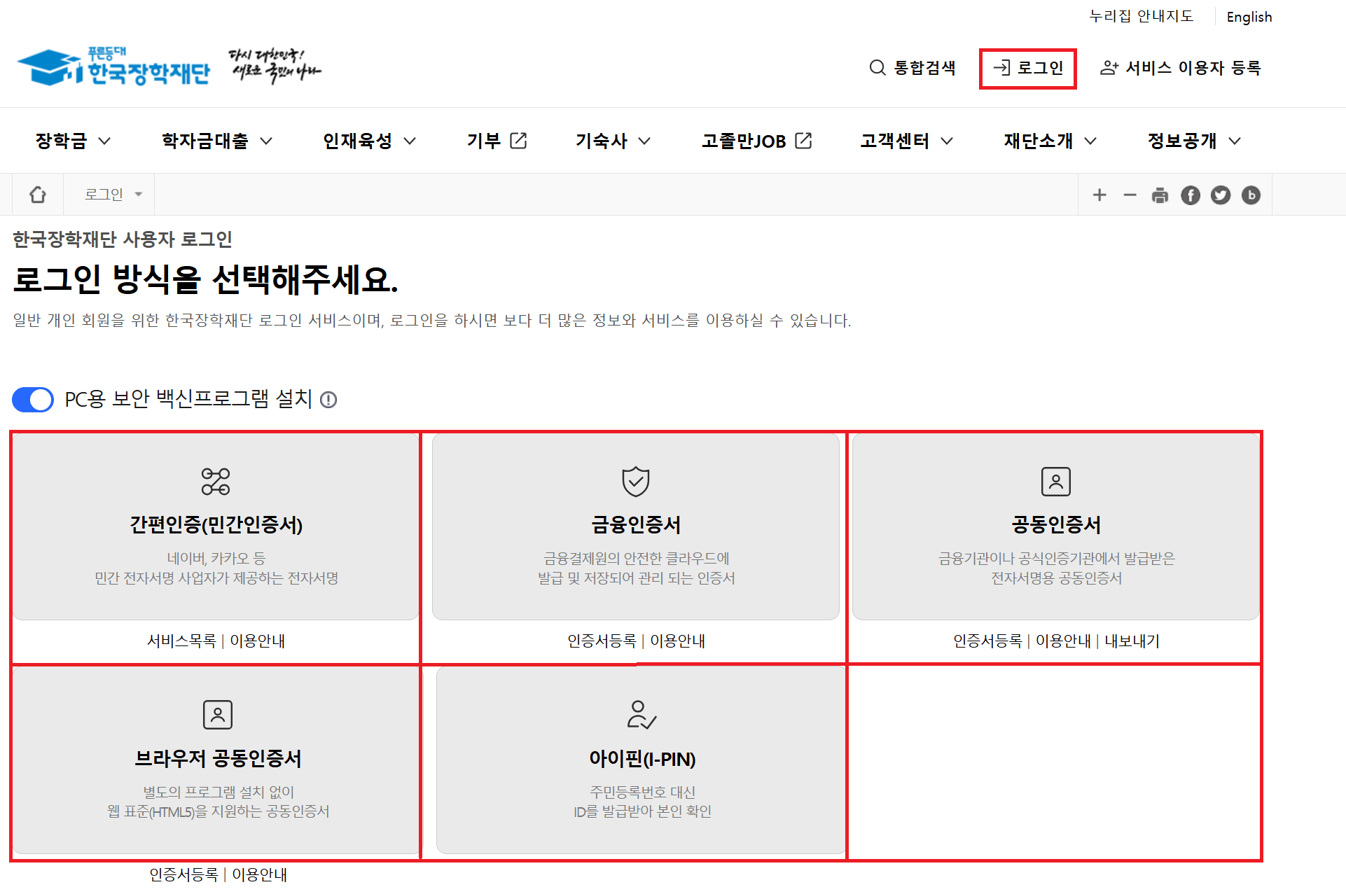Share page via Twitter icon
The image size is (1346, 894).
click(x=1220, y=195)
